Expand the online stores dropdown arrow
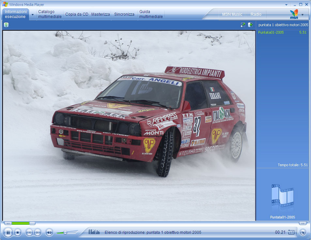Viewport: 311px width, 240px height. [x=303, y=14]
